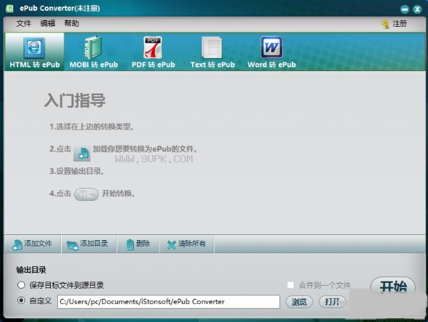Click the load-file icon in step 2 guide
Screen dimensions: 428x322
pyautogui.click(x=82, y=153)
